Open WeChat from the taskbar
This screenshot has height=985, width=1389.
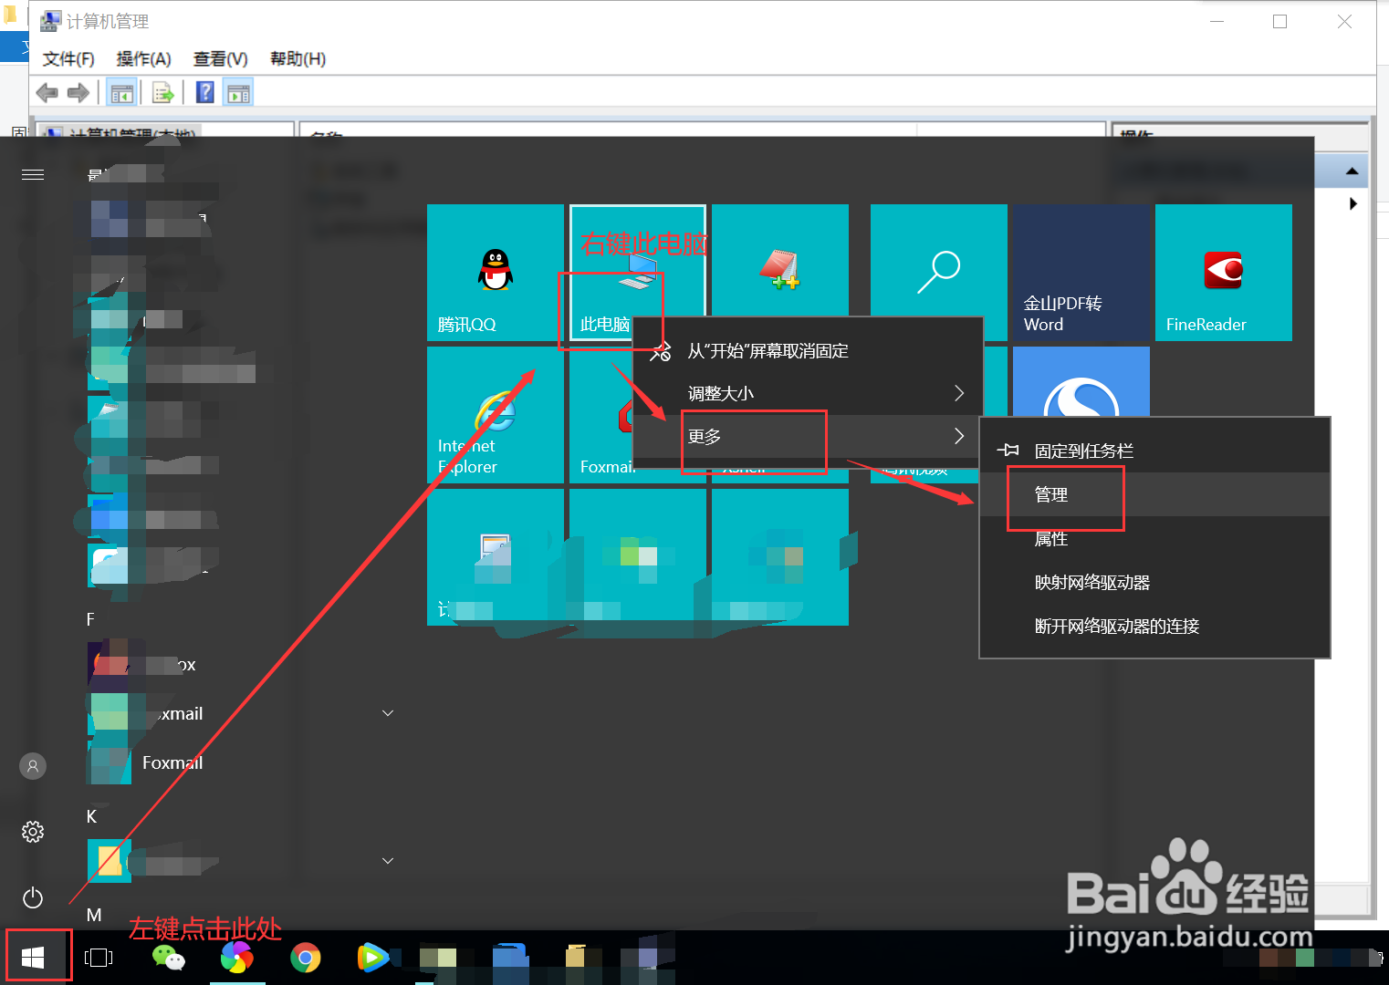coord(168,957)
